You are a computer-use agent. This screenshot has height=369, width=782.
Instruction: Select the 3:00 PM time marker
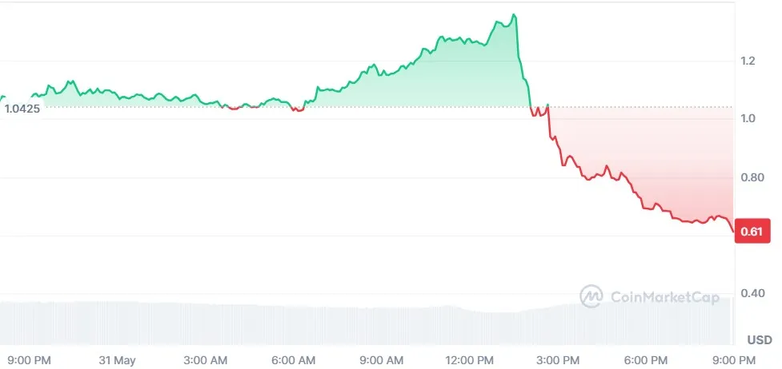[558, 360]
